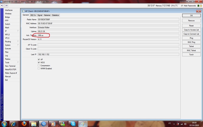Launch Internet Explorer from taskbar
This screenshot has width=203, height=127.
13,124
